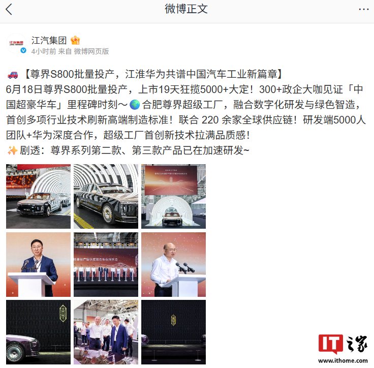Click the blue verified badge on avatar
The image size is (374, 368).
click(23, 50)
